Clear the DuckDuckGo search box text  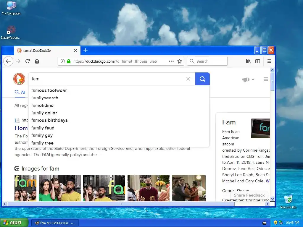(x=188, y=79)
